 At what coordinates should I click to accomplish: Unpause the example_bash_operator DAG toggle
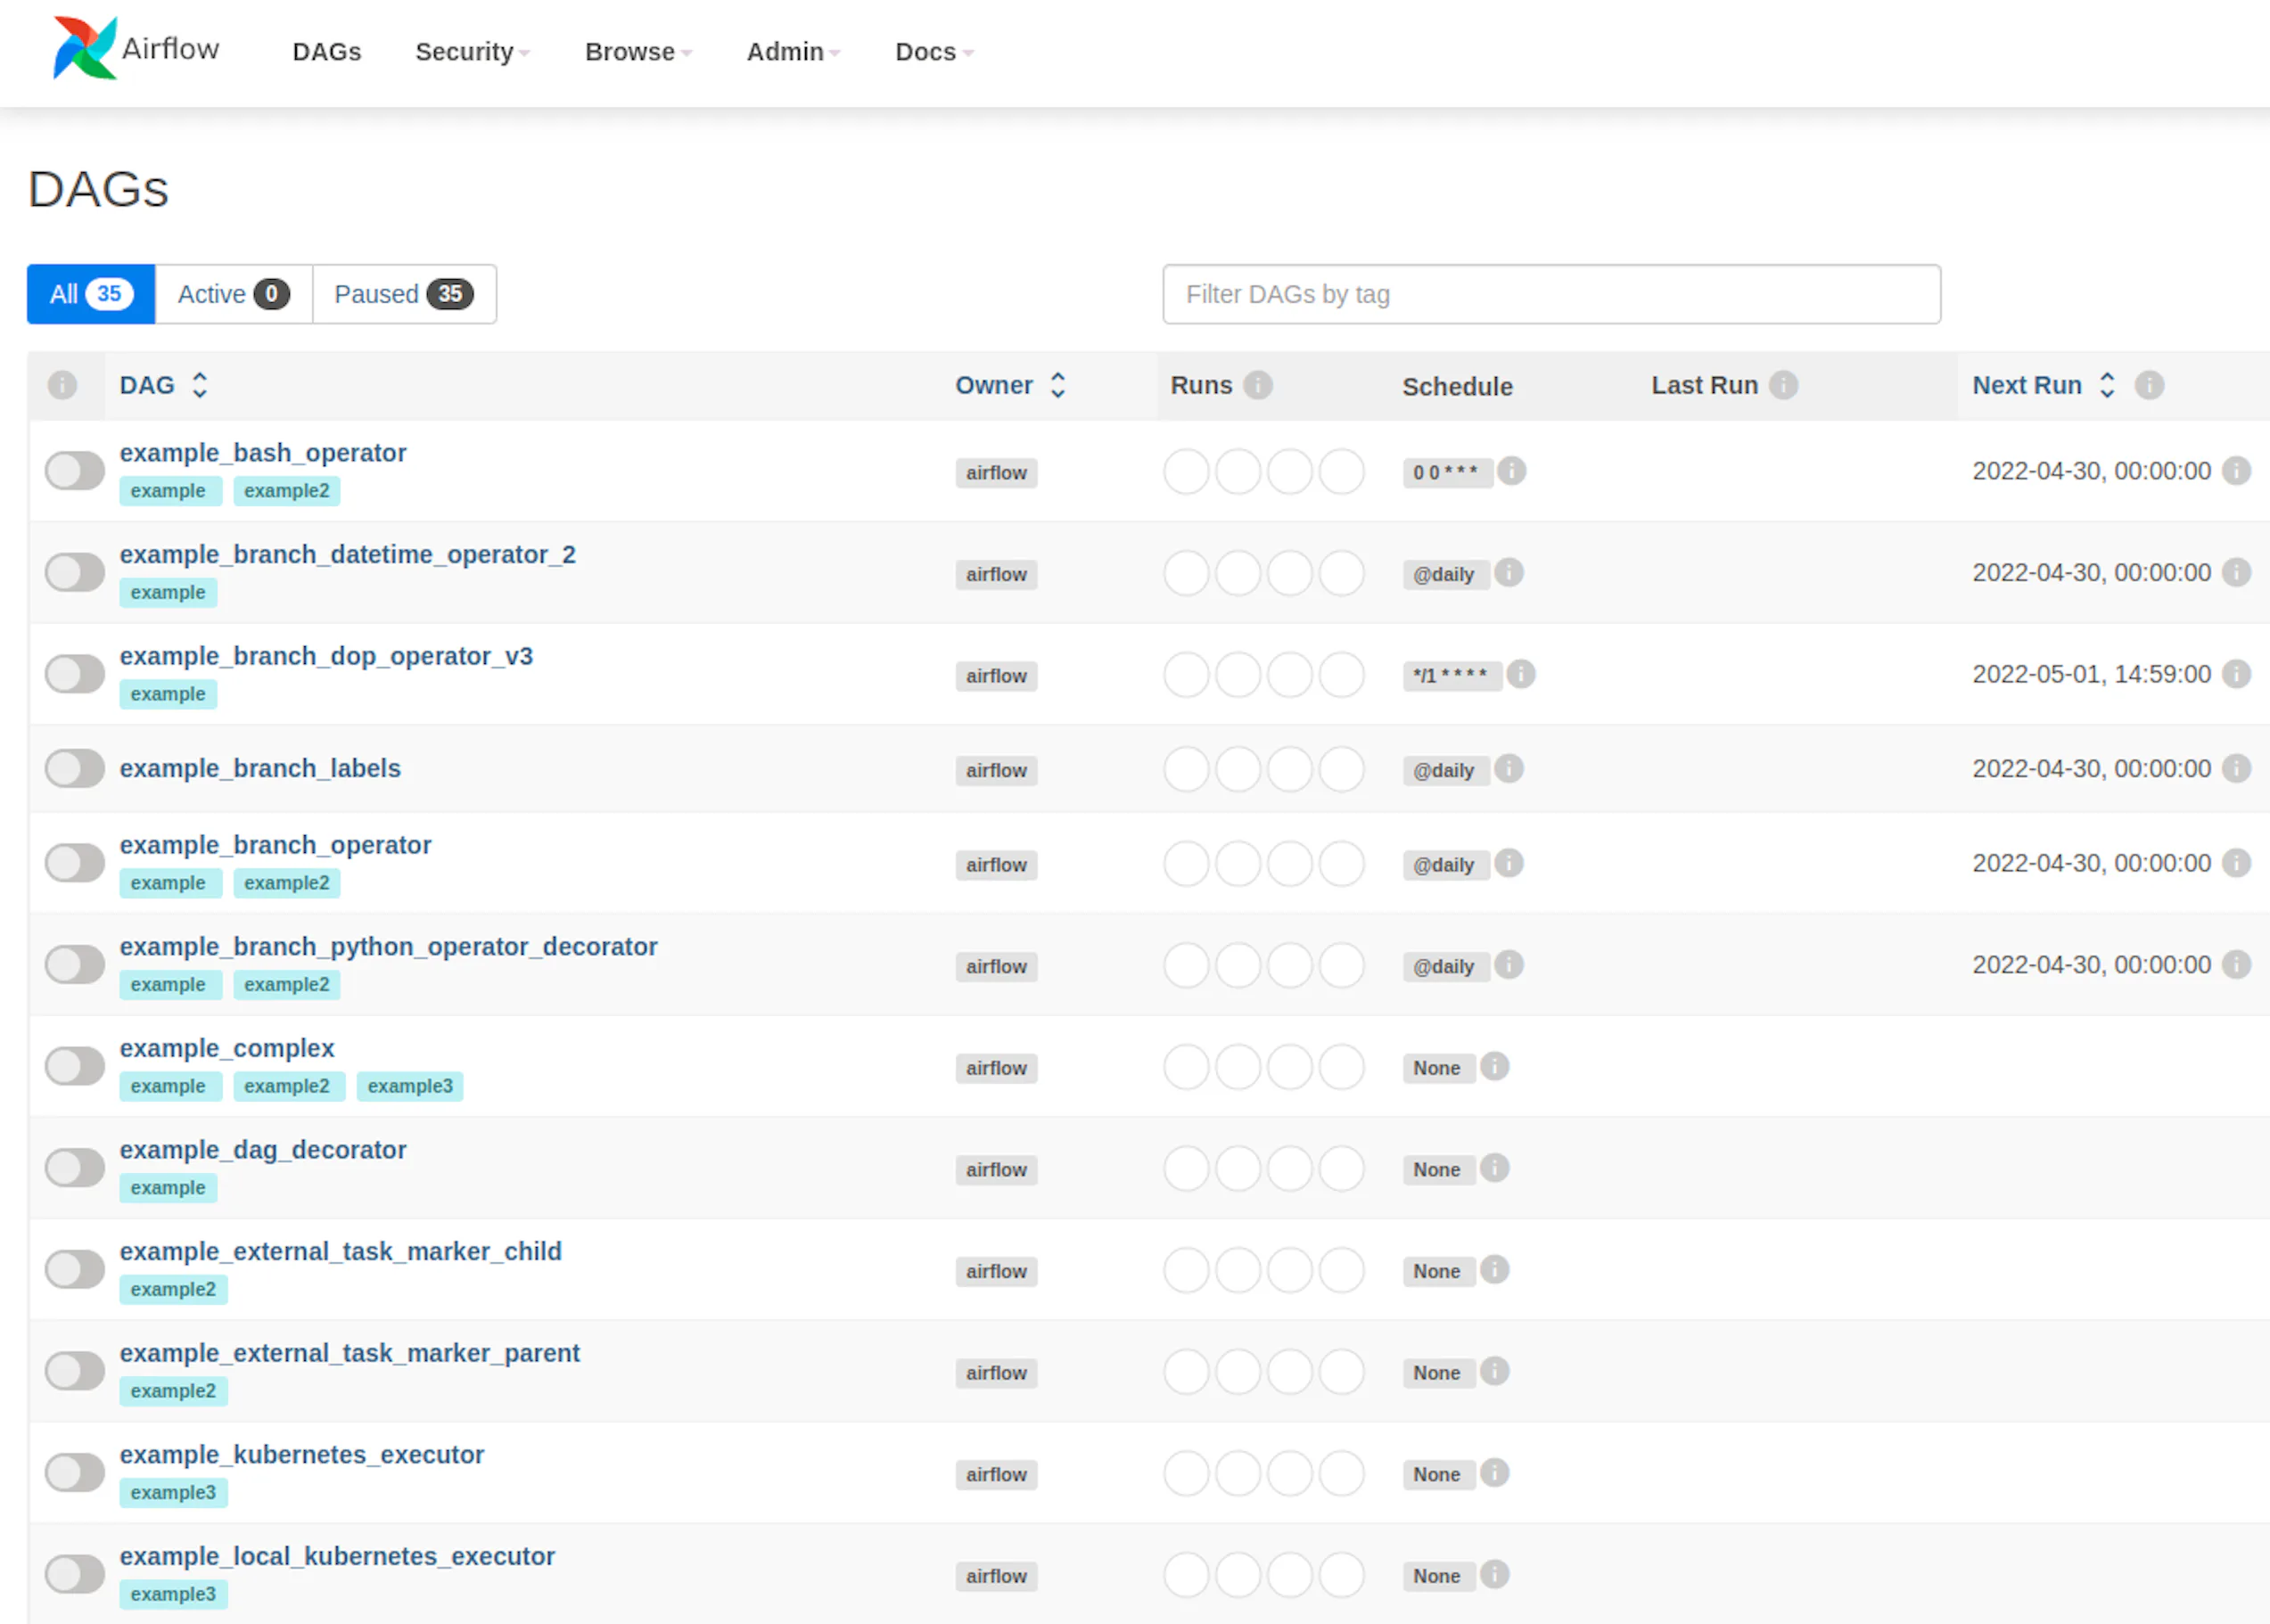75,470
